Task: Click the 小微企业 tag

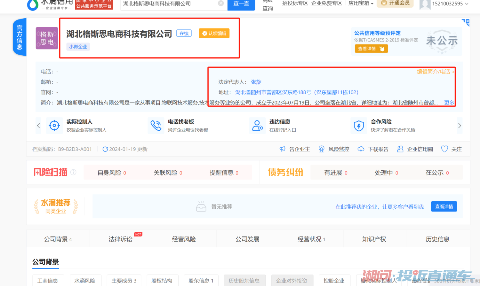Action: pos(78,47)
